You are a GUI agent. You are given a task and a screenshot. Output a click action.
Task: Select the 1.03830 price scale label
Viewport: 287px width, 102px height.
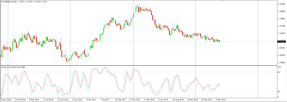281,62
